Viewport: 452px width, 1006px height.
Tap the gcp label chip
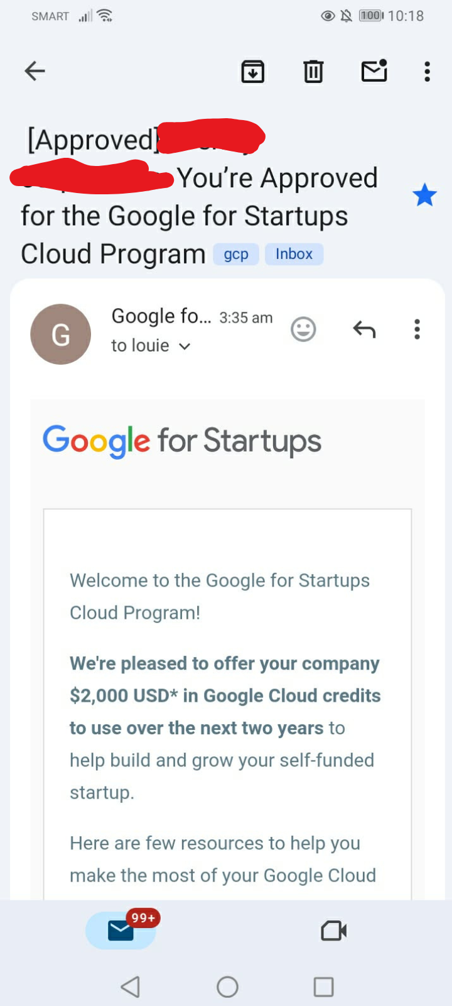point(236,254)
